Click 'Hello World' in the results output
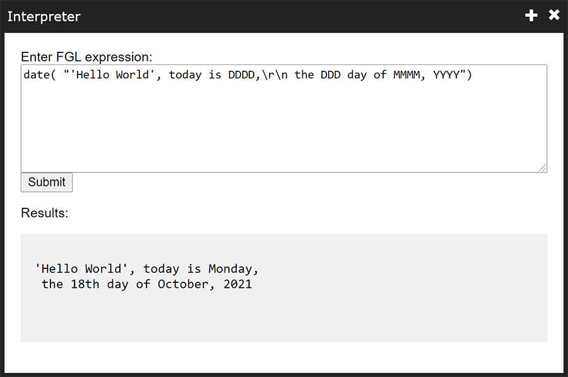This screenshot has height=377, width=568. point(81,269)
